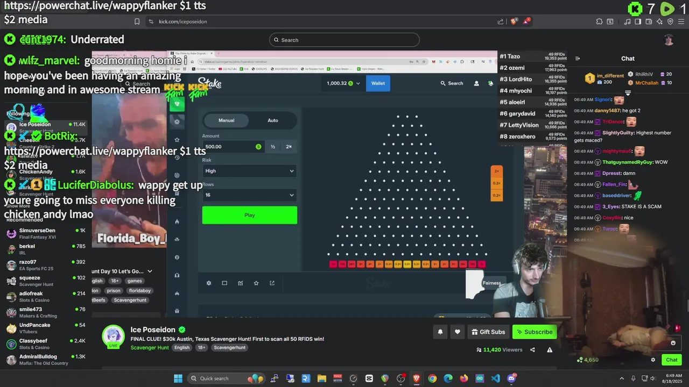The width and height of the screenshot is (689, 387).
Task: Open SimuverseDen channel in sidebar
Action: pos(46,234)
